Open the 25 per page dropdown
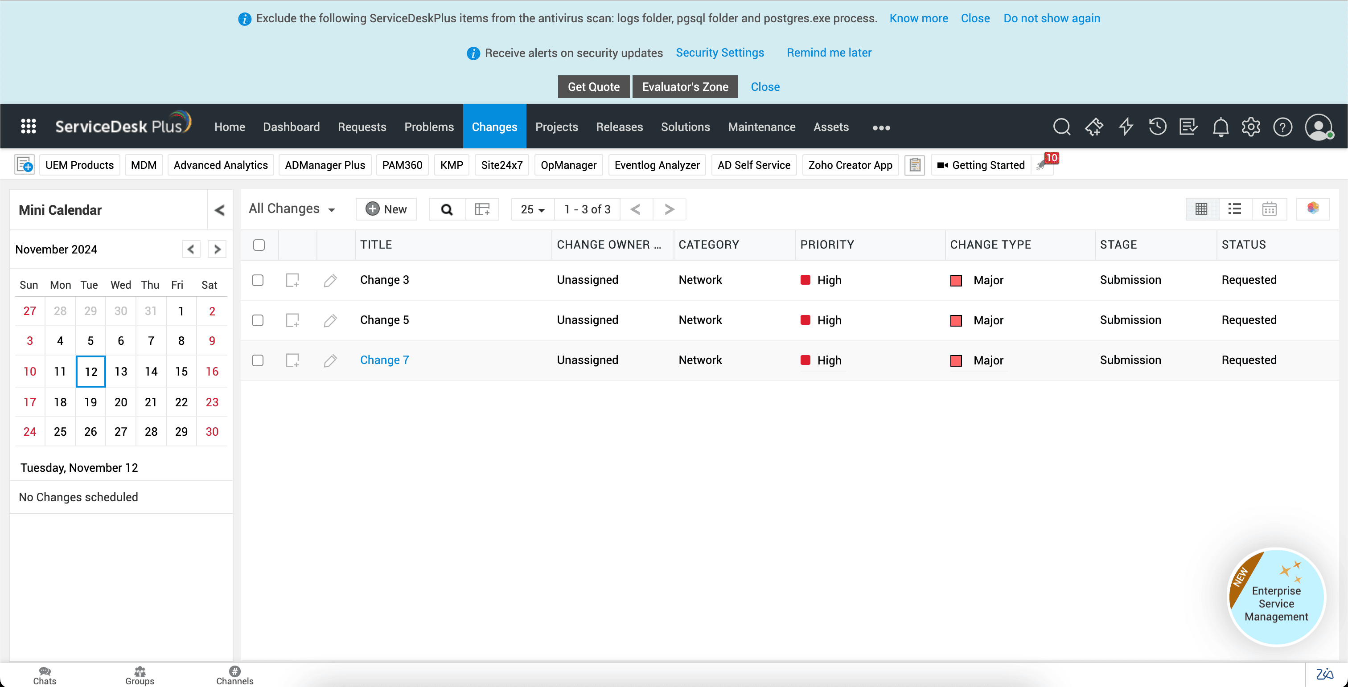1348x687 pixels. pyautogui.click(x=532, y=209)
